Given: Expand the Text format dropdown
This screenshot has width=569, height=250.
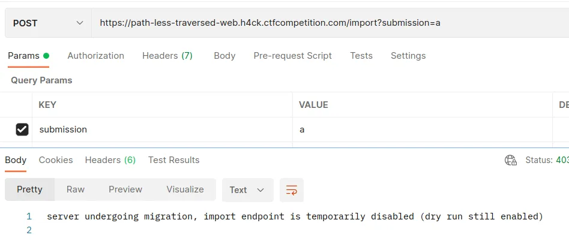Looking at the screenshot, I should [x=247, y=190].
